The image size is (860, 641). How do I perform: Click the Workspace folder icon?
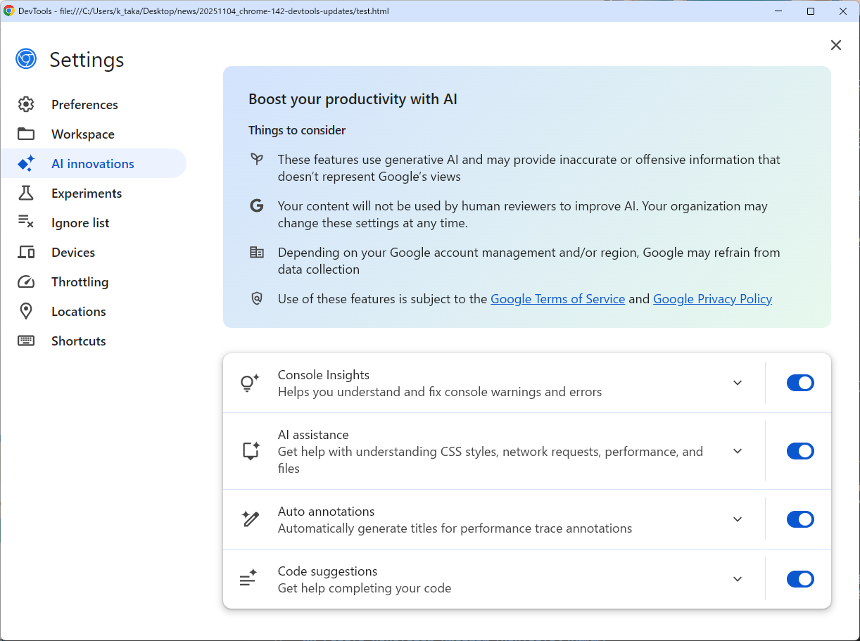click(26, 134)
